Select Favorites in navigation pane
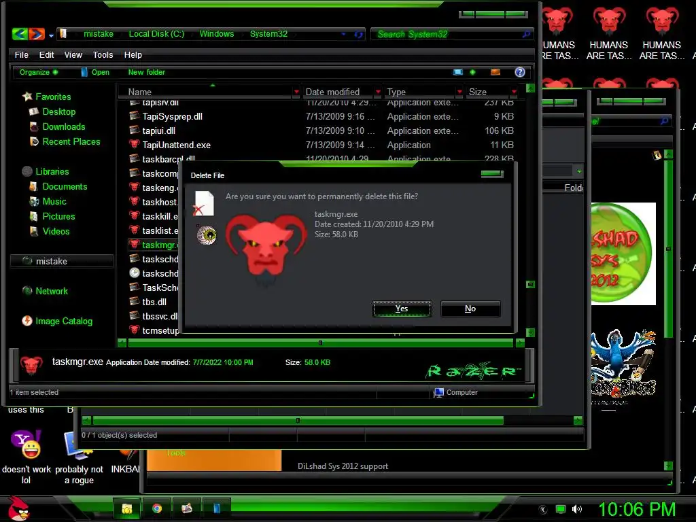Screen dimensions: 696x522 [x=46, y=97]
